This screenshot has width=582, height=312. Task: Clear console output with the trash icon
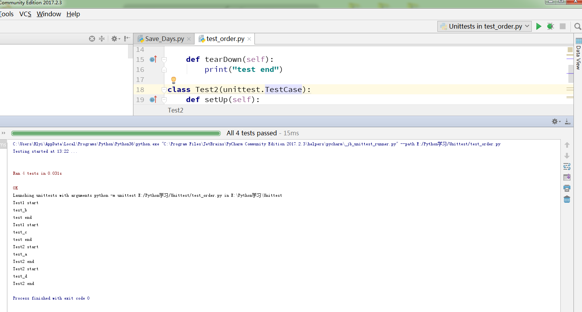[x=567, y=199]
